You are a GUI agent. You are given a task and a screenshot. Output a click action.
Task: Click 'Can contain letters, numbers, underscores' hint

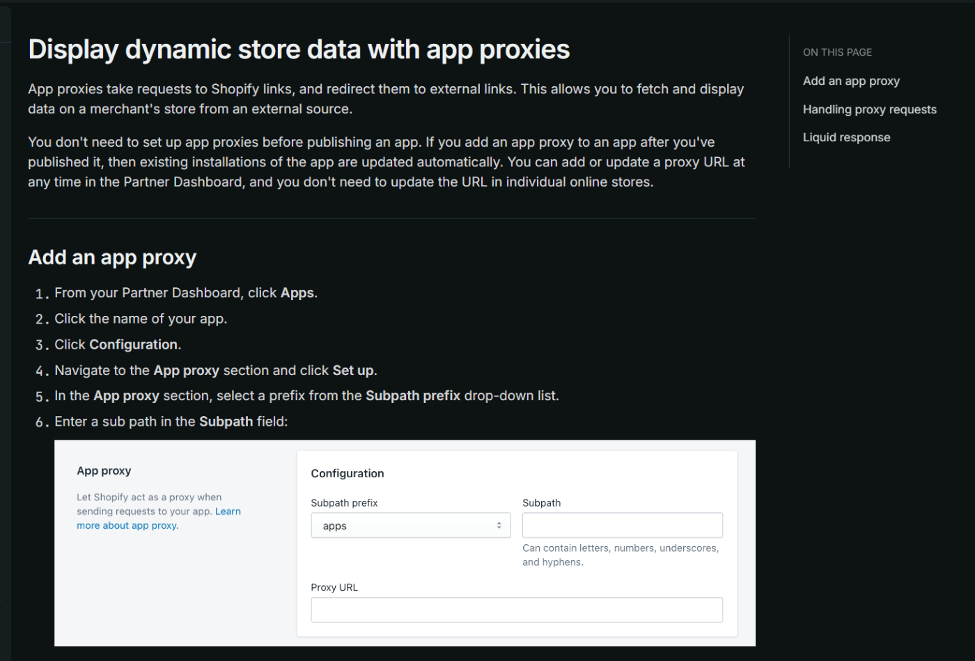click(x=621, y=555)
